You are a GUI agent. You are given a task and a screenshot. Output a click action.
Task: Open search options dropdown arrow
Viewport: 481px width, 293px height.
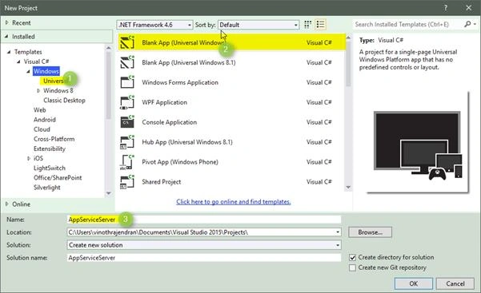pos(475,24)
